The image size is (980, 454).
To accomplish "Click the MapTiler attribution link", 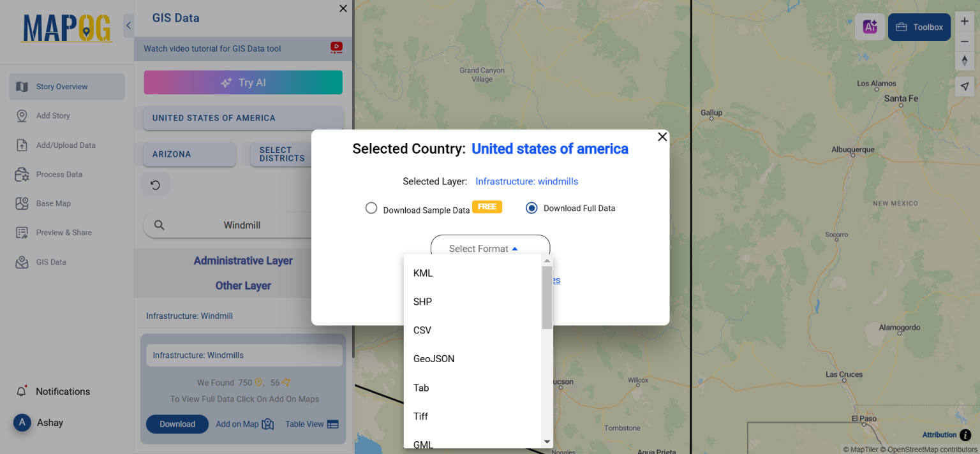I will [860, 450].
